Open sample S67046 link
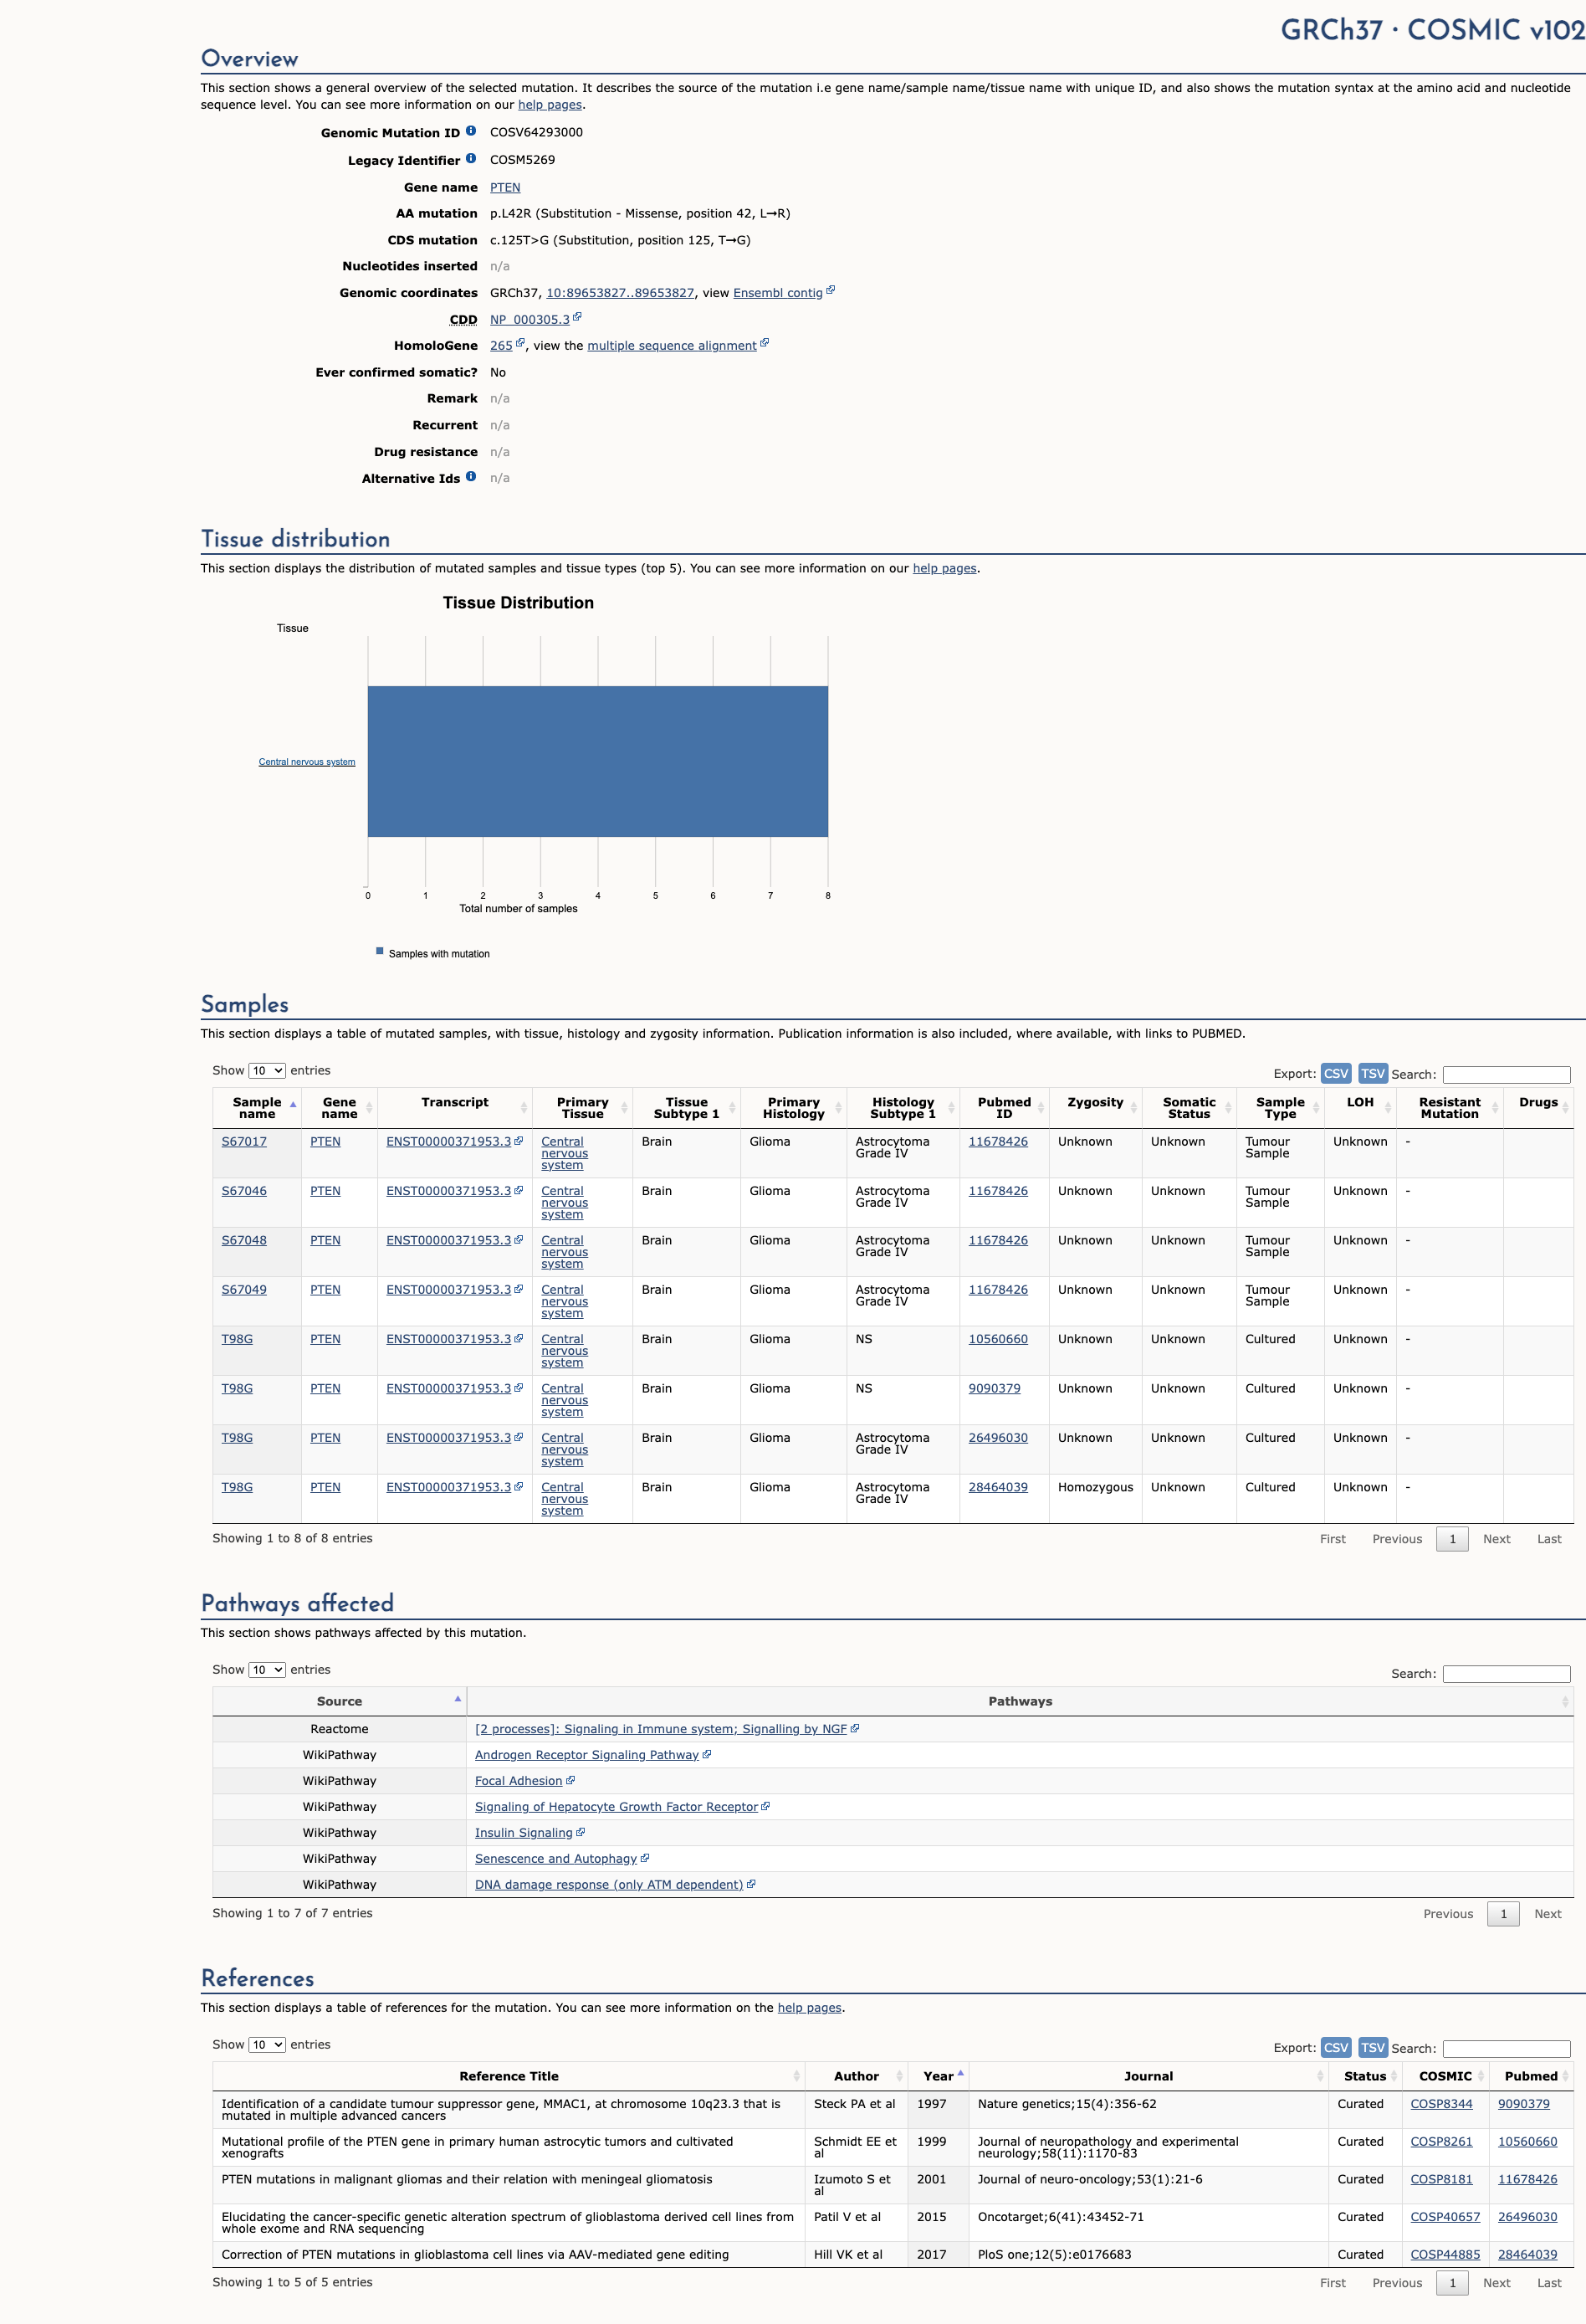 click(x=244, y=1191)
